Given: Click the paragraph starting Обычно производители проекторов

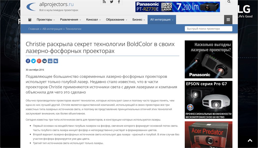Looking at the screenshot, I should point(100,107).
